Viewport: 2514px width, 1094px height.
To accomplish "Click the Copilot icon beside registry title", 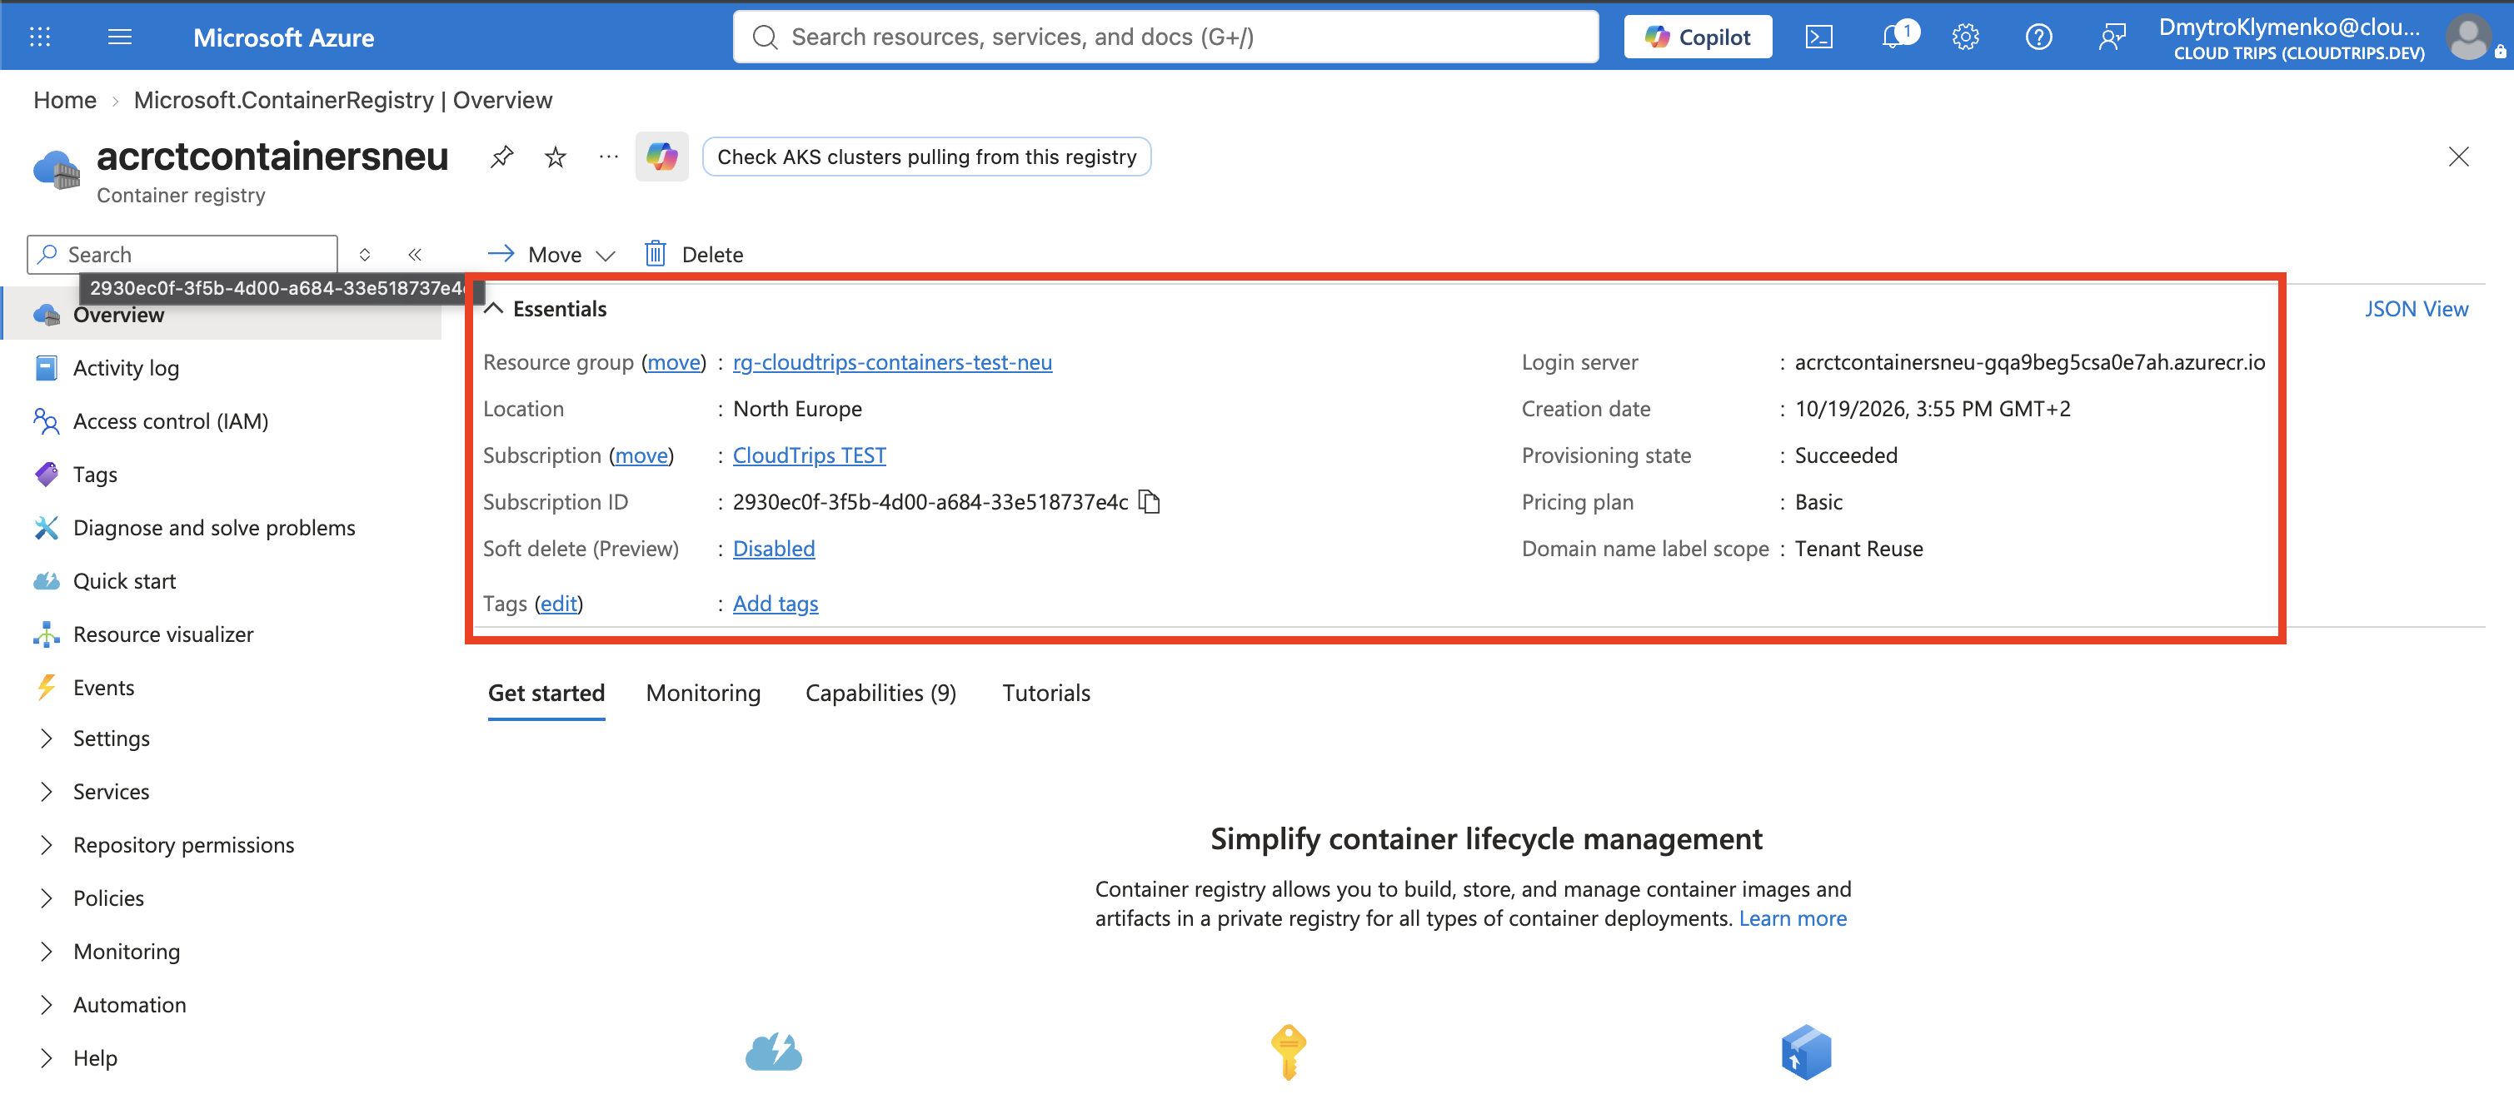I will tap(661, 156).
